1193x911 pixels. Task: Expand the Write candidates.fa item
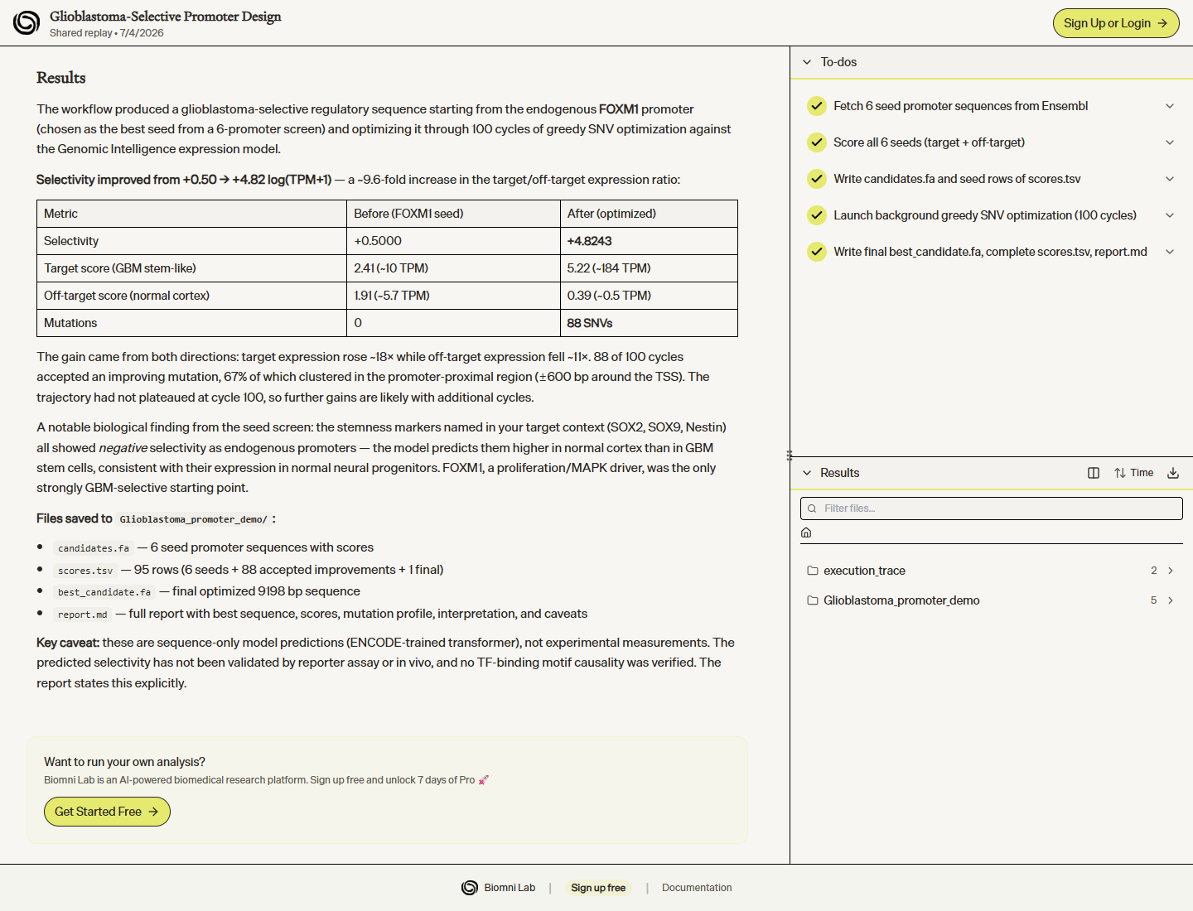pos(1170,179)
